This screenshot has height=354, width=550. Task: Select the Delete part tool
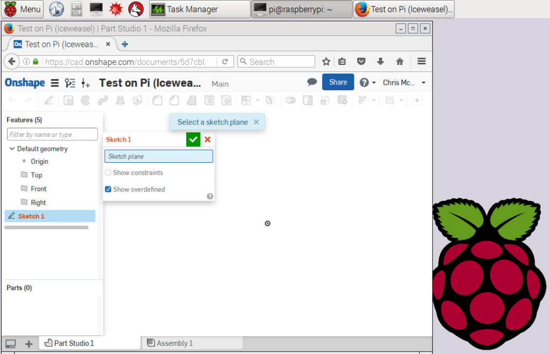(x=342, y=100)
